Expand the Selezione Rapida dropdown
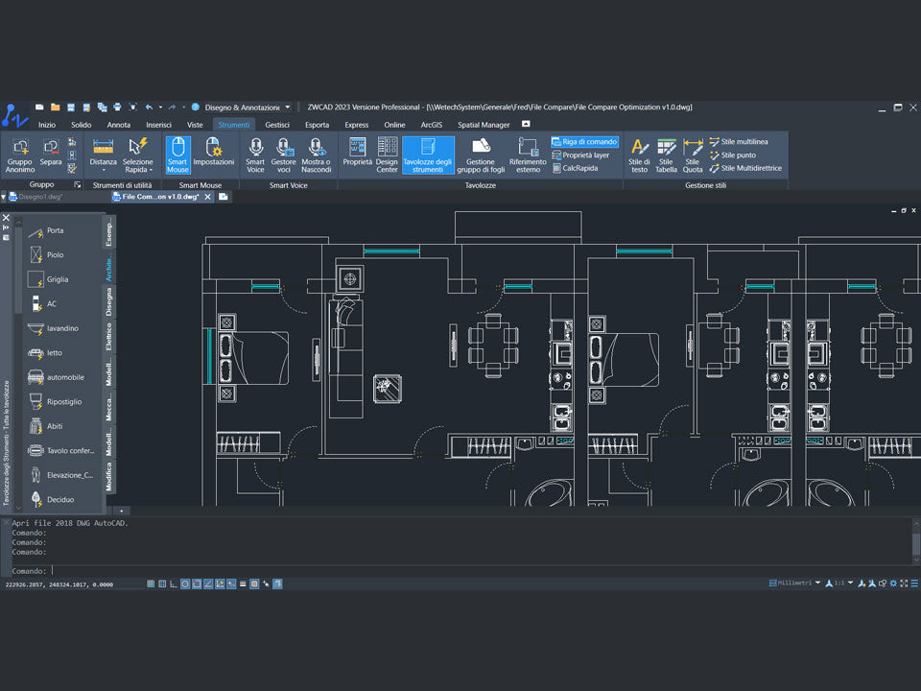The height and width of the screenshot is (691, 921). (x=137, y=170)
